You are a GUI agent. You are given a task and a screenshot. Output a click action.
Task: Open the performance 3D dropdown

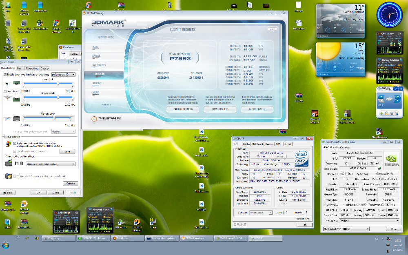point(64,75)
